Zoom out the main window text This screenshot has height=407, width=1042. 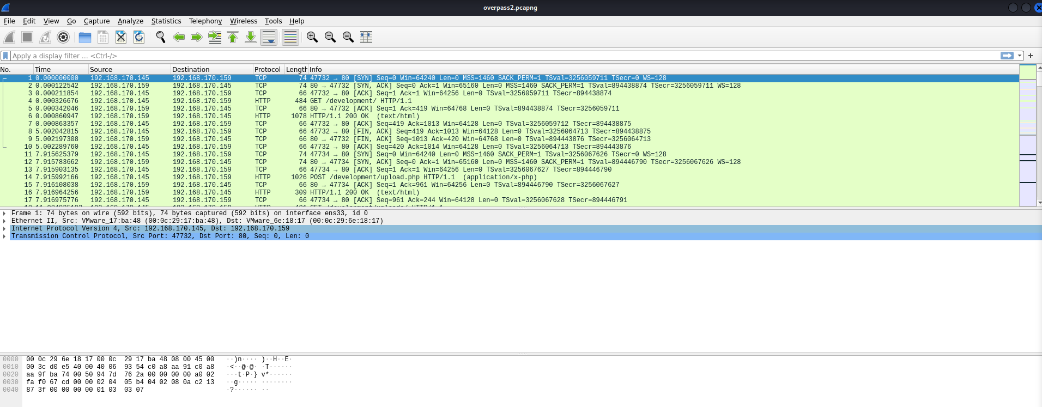point(330,37)
